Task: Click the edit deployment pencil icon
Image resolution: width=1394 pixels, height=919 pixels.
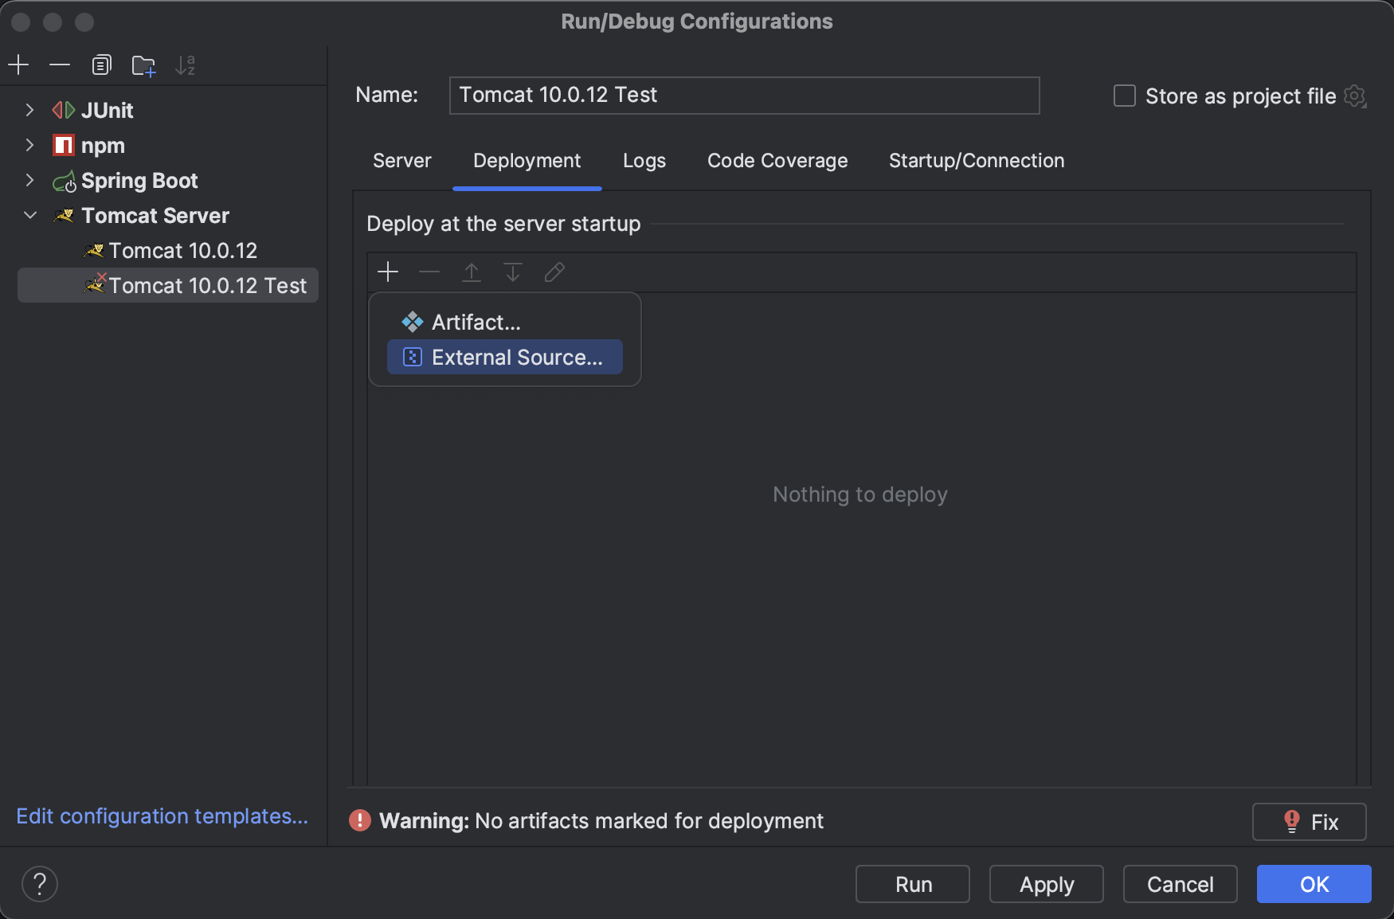Action: point(554,272)
